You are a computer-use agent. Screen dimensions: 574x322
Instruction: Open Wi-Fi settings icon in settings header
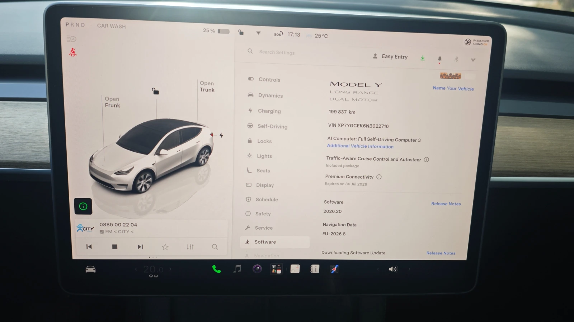pos(473,60)
